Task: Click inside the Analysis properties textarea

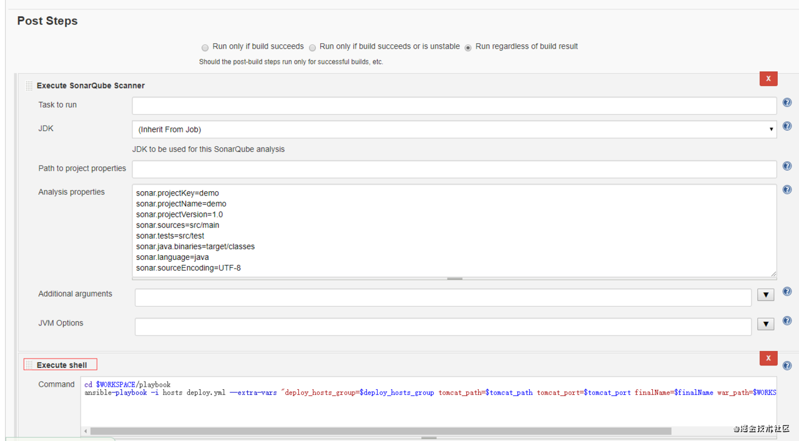Action: tap(454, 230)
